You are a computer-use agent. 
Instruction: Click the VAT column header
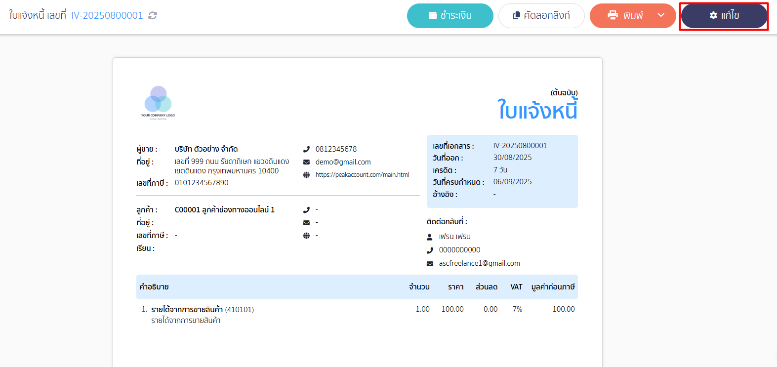(517, 287)
